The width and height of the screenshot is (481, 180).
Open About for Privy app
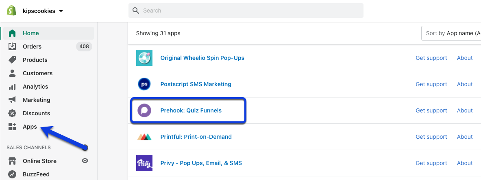(x=465, y=163)
